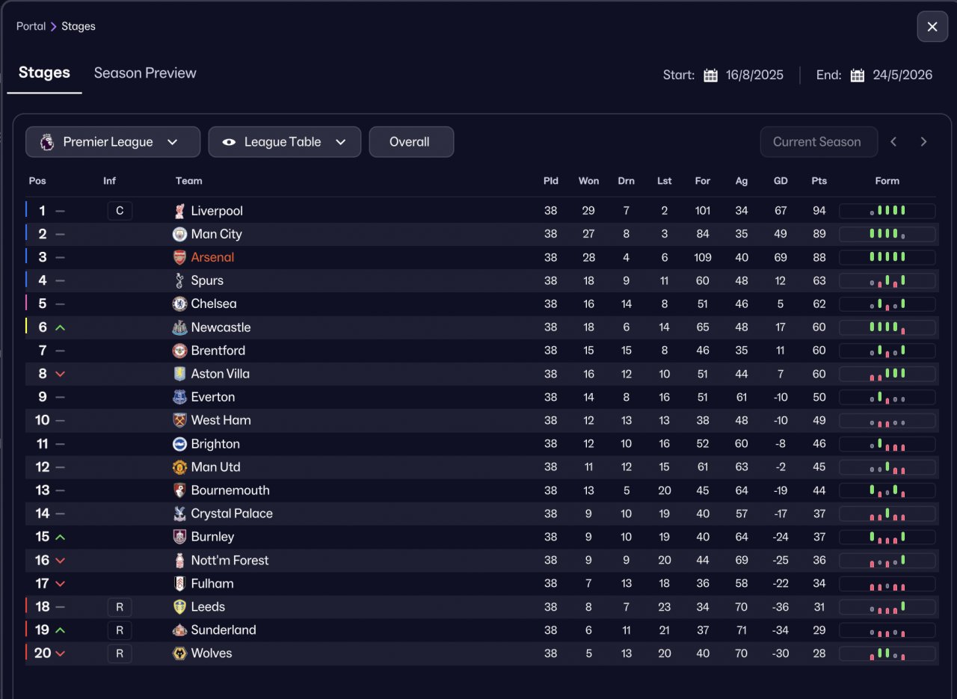Viewport: 957px width, 699px height.
Task: Select the Stages tab
Action: 44,73
